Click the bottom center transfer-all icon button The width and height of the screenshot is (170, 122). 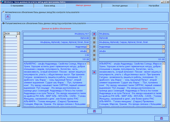click(94, 111)
